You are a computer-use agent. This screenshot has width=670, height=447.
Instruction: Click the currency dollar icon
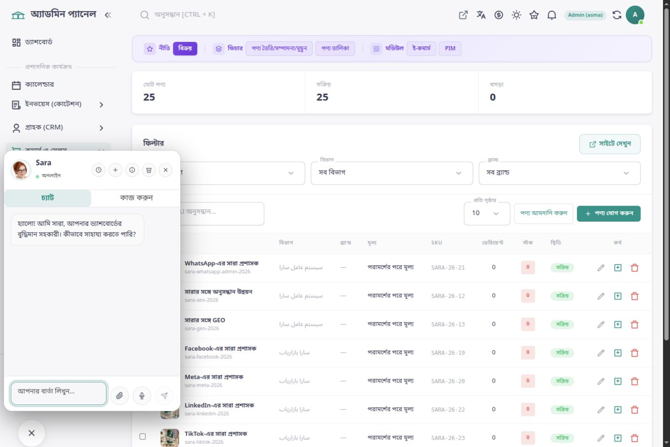click(x=499, y=15)
